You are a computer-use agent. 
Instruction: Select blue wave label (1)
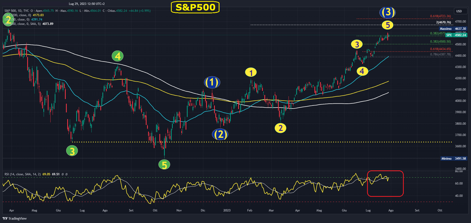[212, 82]
